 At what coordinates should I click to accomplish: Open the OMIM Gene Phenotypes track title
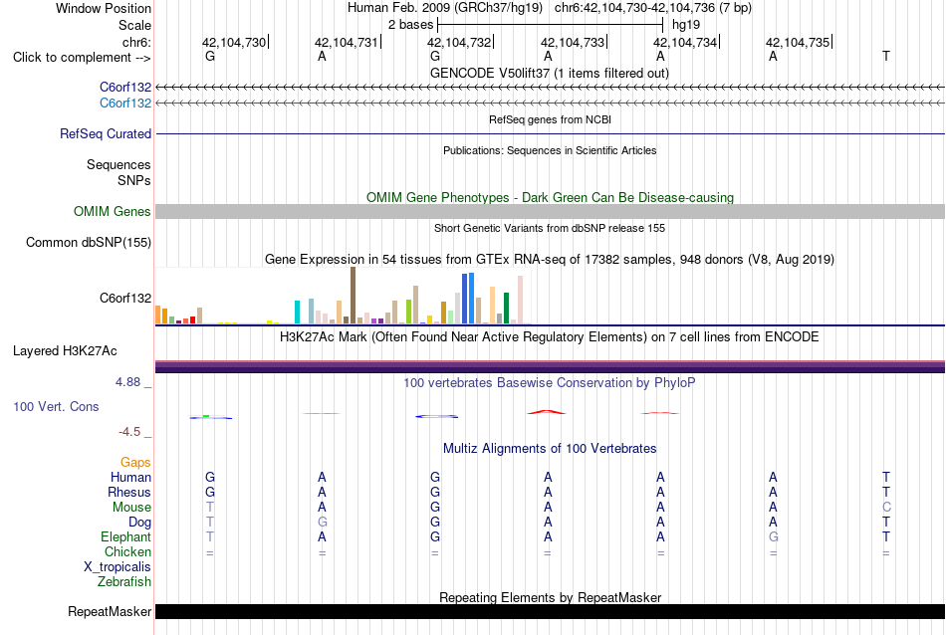tap(550, 197)
